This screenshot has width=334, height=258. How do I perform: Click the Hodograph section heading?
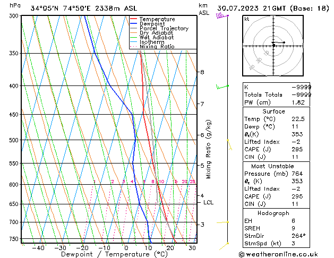tap(273, 213)
